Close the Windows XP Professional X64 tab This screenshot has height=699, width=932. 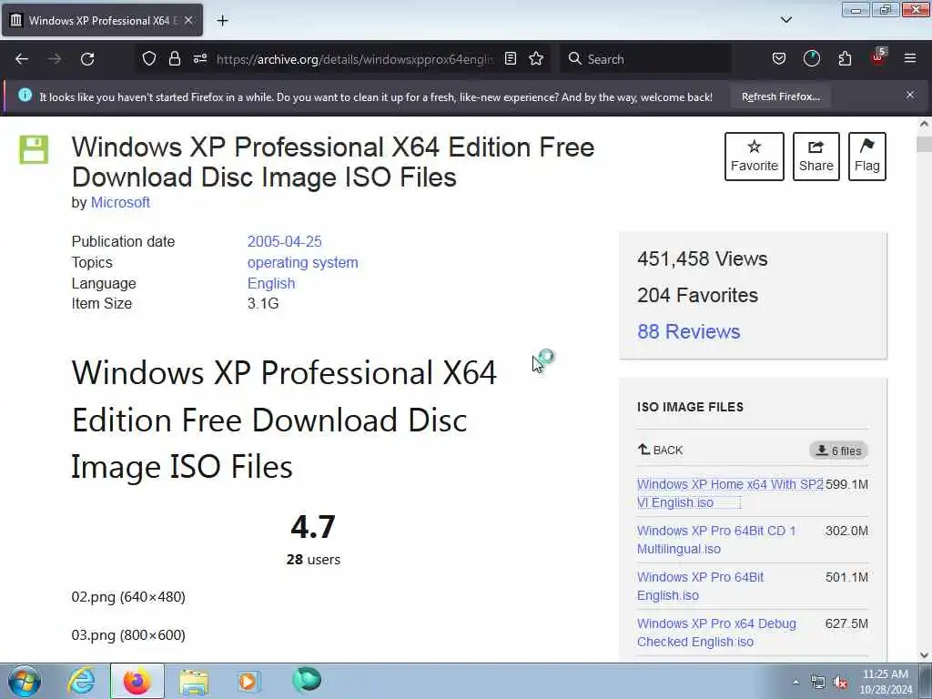click(187, 20)
